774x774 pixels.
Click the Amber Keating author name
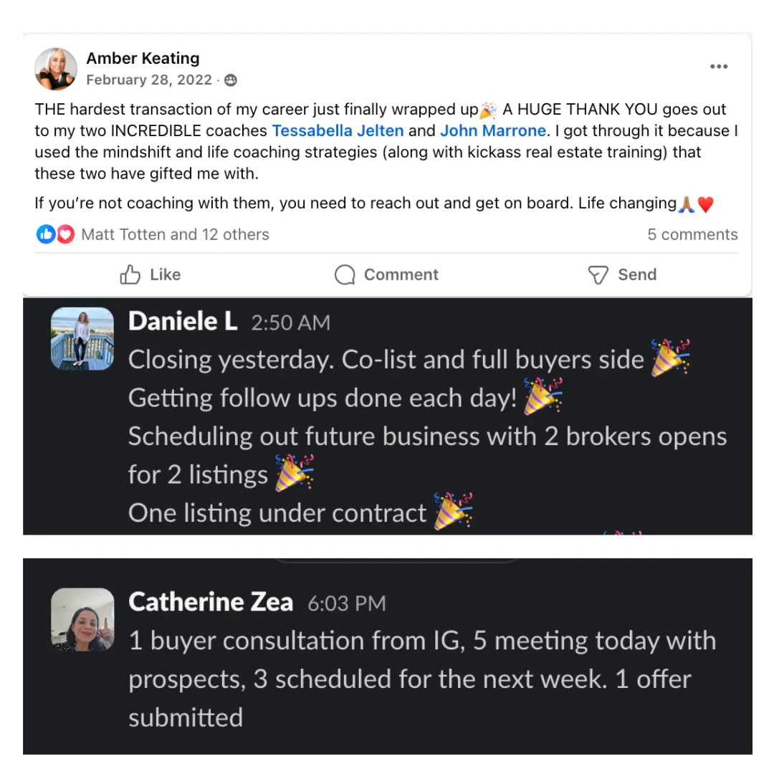pyautogui.click(x=143, y=58)
